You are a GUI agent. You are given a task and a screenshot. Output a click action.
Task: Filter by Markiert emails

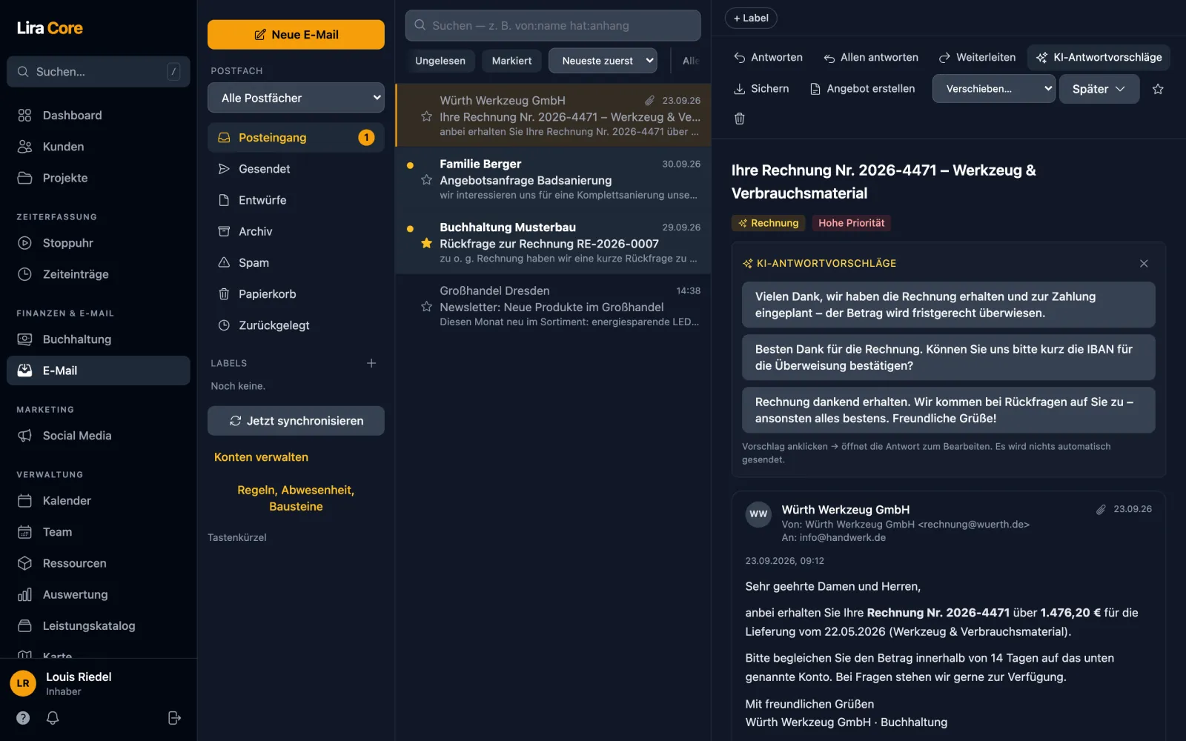pyautogui.click(x=511, y=61)
